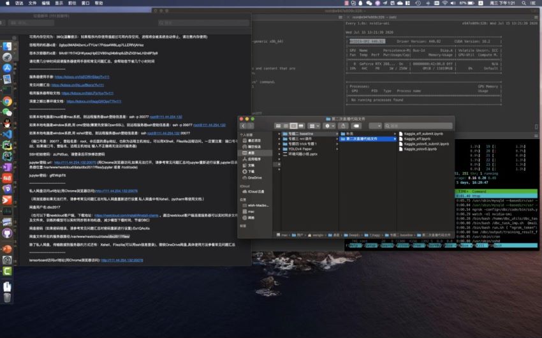Open Finder gear action menu
Viewport: 542px width, 338px height.
pos(329,126)
